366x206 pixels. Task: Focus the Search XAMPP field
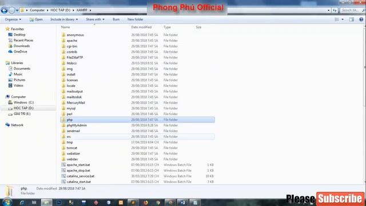[352, 10]
